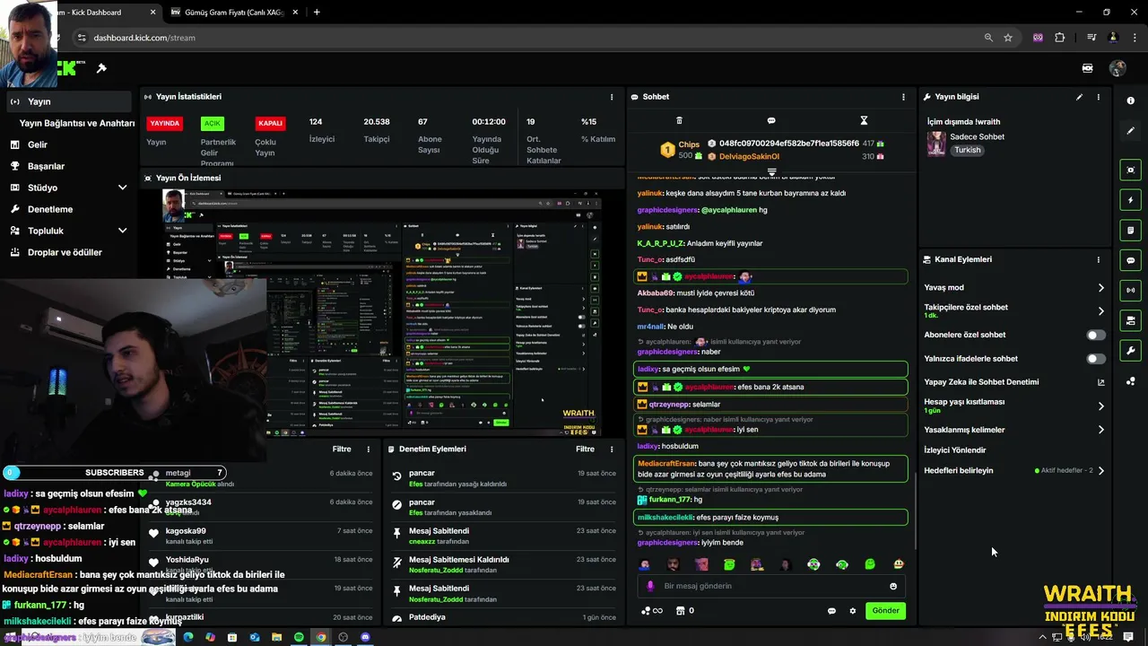Click the wrench sidebar icon
The width and height of the screenshot is (1148, 646).
click(1131, 351)
